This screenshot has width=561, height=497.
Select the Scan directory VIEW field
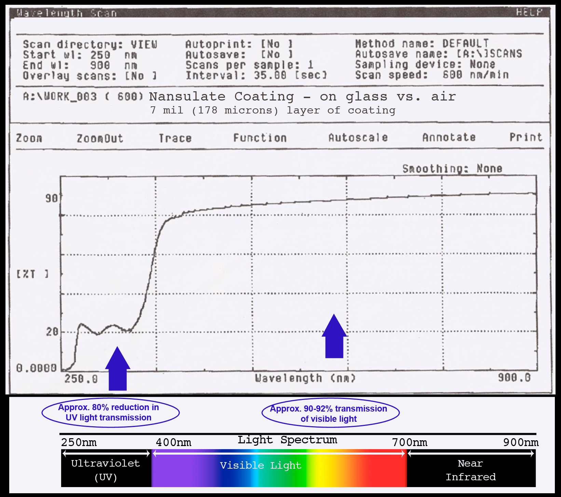[90, 44]
